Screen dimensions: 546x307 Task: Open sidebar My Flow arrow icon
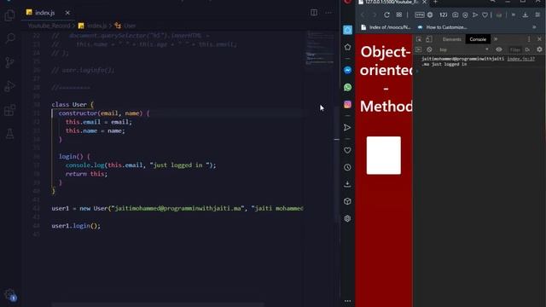click(x=347, y=127)
